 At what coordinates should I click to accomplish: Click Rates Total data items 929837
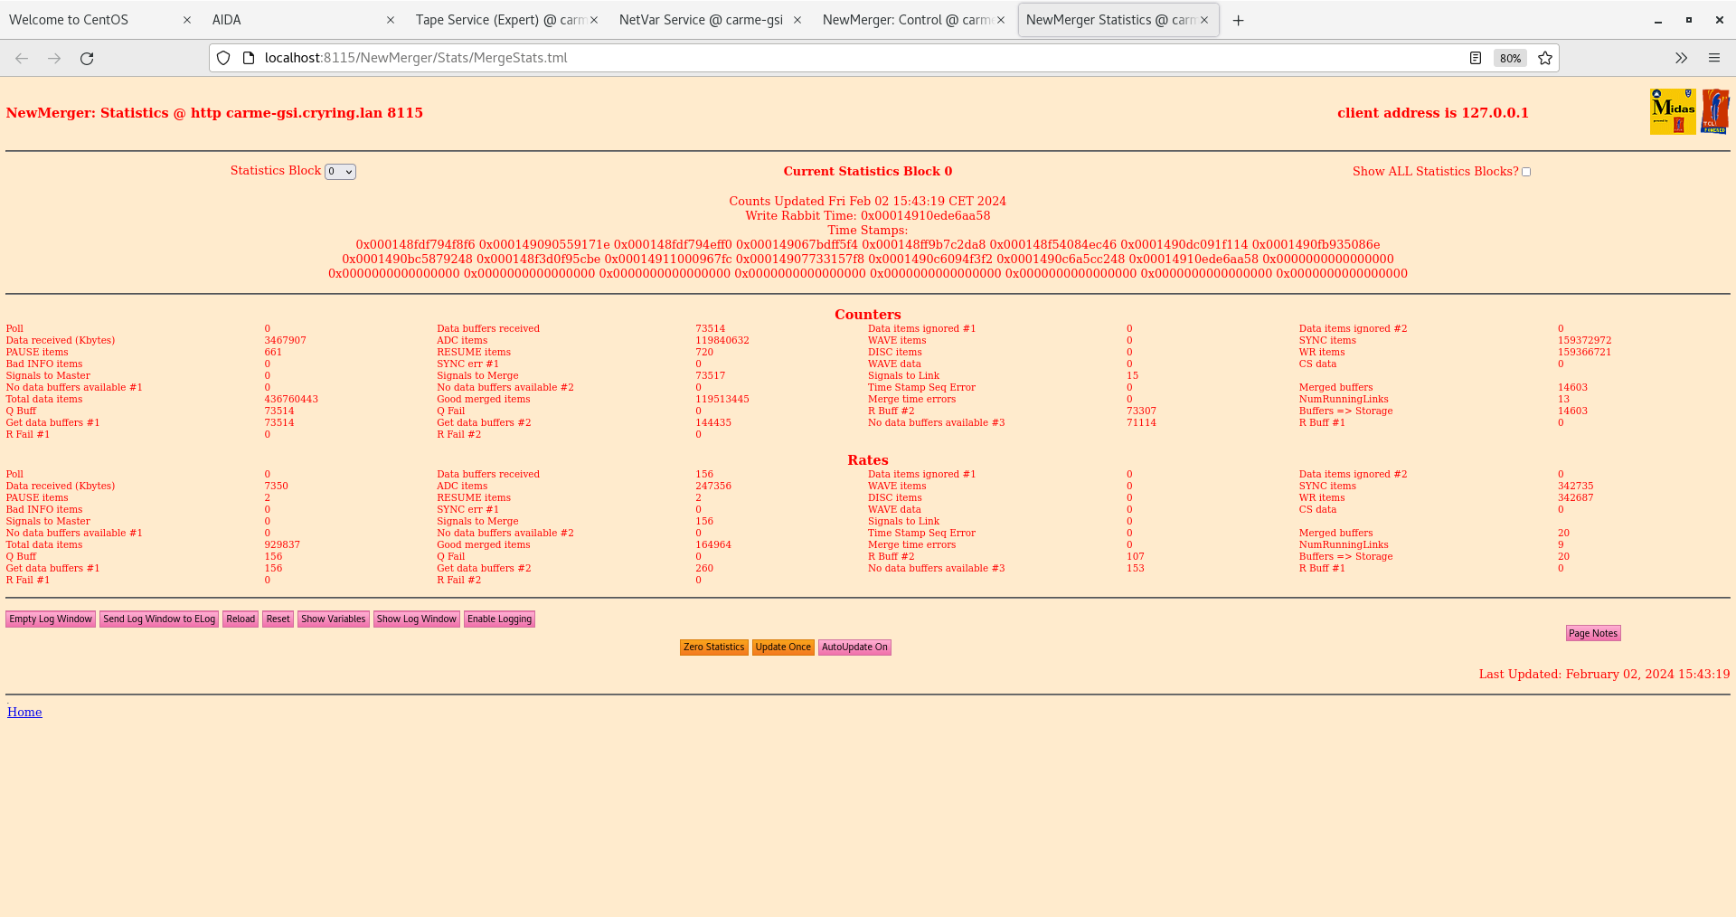tap(282, 545)
